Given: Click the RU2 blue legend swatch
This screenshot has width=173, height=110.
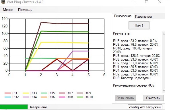Looking at the screenshot, I should 8,97.
